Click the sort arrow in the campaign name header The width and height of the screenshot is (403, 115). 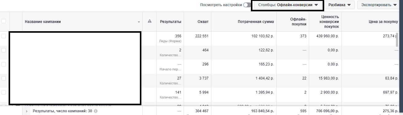(139, 22)
